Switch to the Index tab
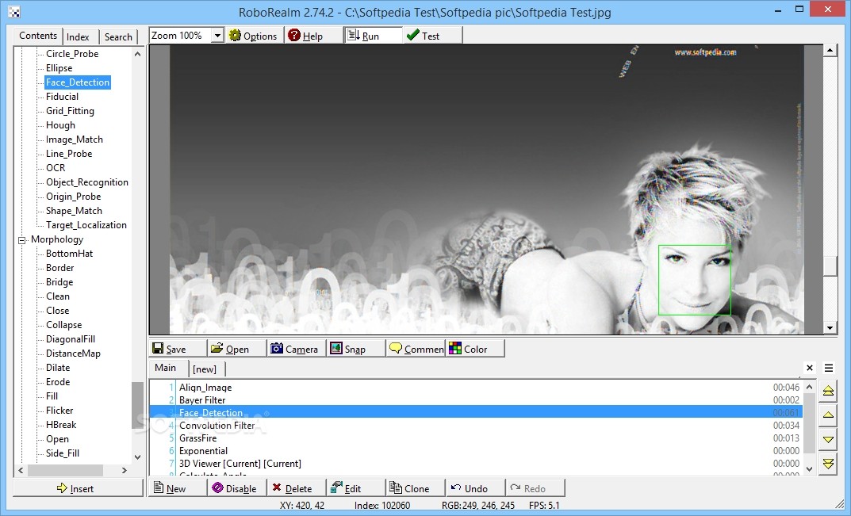The width and height of the screenshot is (851, 516). click(79, 37)
